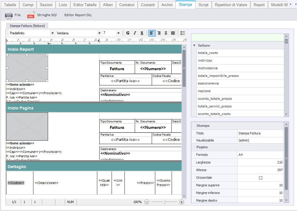Screen dimensions: 297x211
Task: Insert a bulleted list
Action: click(183, 33)
